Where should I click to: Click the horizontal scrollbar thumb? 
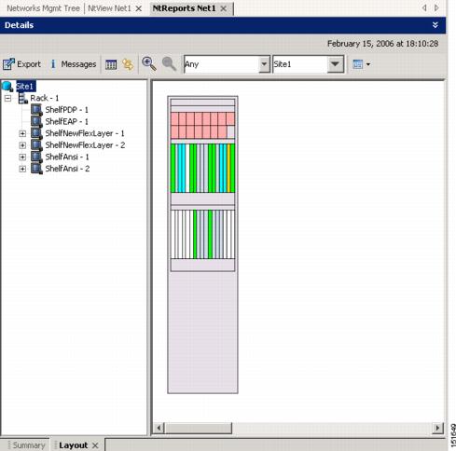[x=199, y=428]
